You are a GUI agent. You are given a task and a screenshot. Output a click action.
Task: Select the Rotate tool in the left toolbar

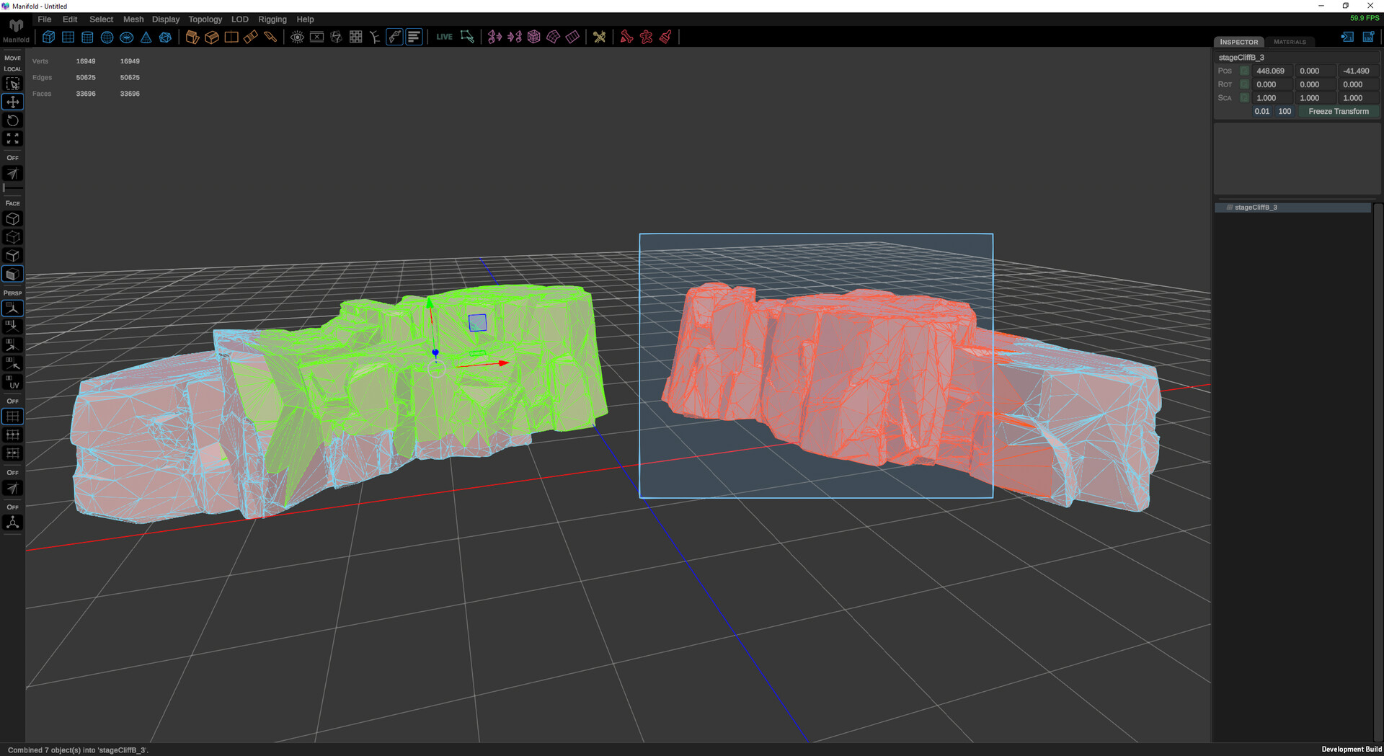coord(12,120)
